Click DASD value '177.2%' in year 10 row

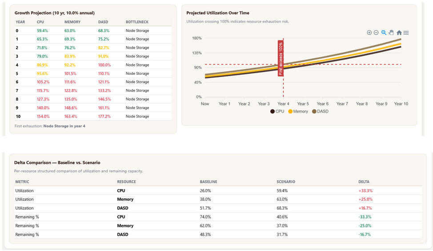pos(104,117)
